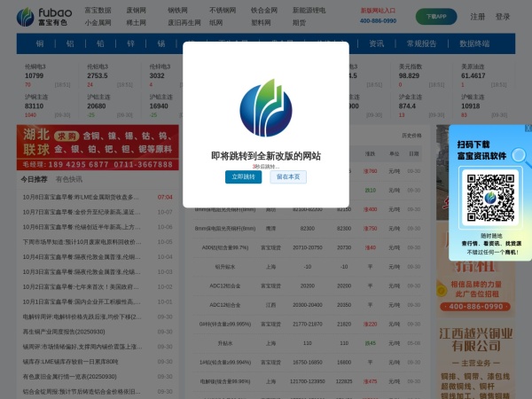Click the 0#锌(锌含量≥99.995%) price row
This screenshot has width=532, height=399.
click(x=308, y=324)
